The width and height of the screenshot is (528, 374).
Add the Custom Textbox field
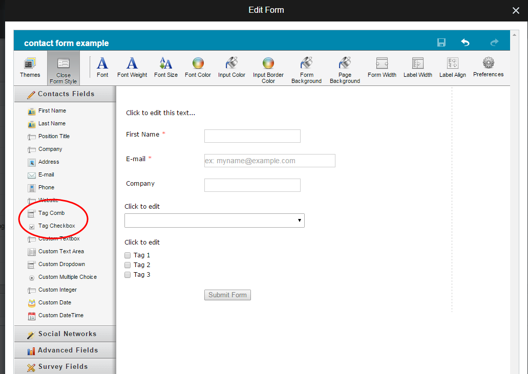pos(54,238)
